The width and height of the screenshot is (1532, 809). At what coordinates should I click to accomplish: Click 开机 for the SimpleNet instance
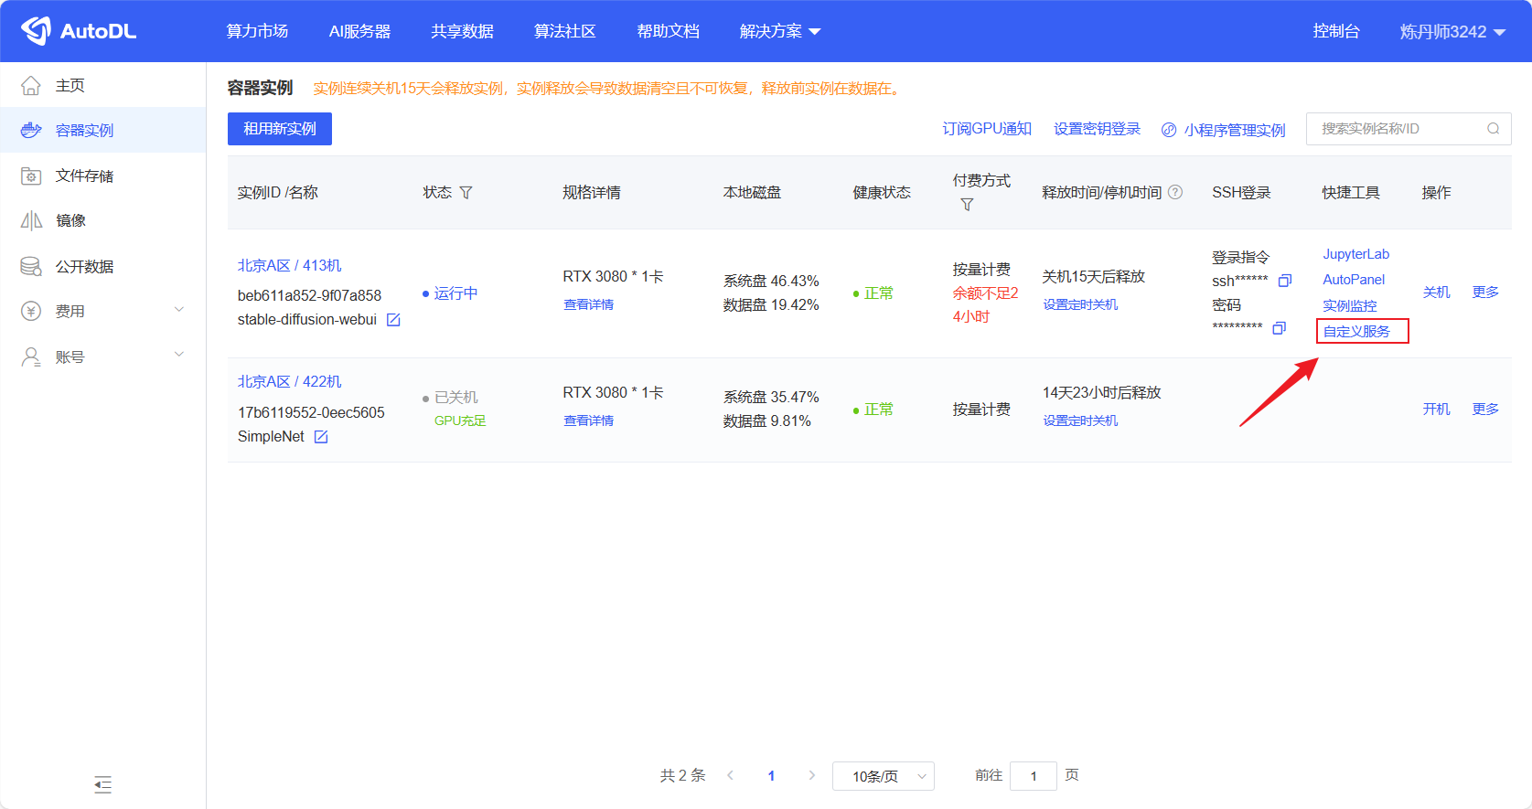pos(1436,409)
